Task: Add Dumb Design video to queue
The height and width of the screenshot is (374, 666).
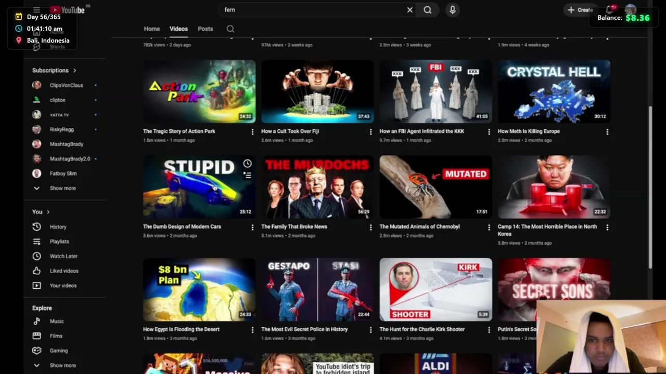Action: tap(247, 176)
